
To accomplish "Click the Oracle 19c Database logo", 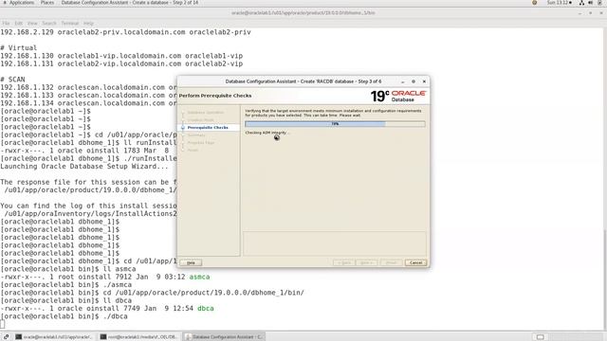I will click(x=398, y=96).
